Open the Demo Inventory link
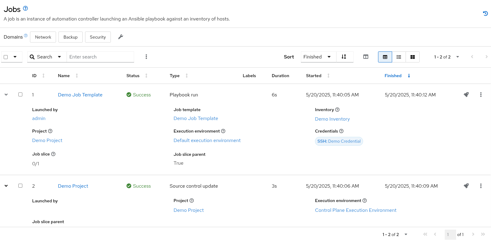This screenshot has height=240, width=491. (x=332, y=119)
